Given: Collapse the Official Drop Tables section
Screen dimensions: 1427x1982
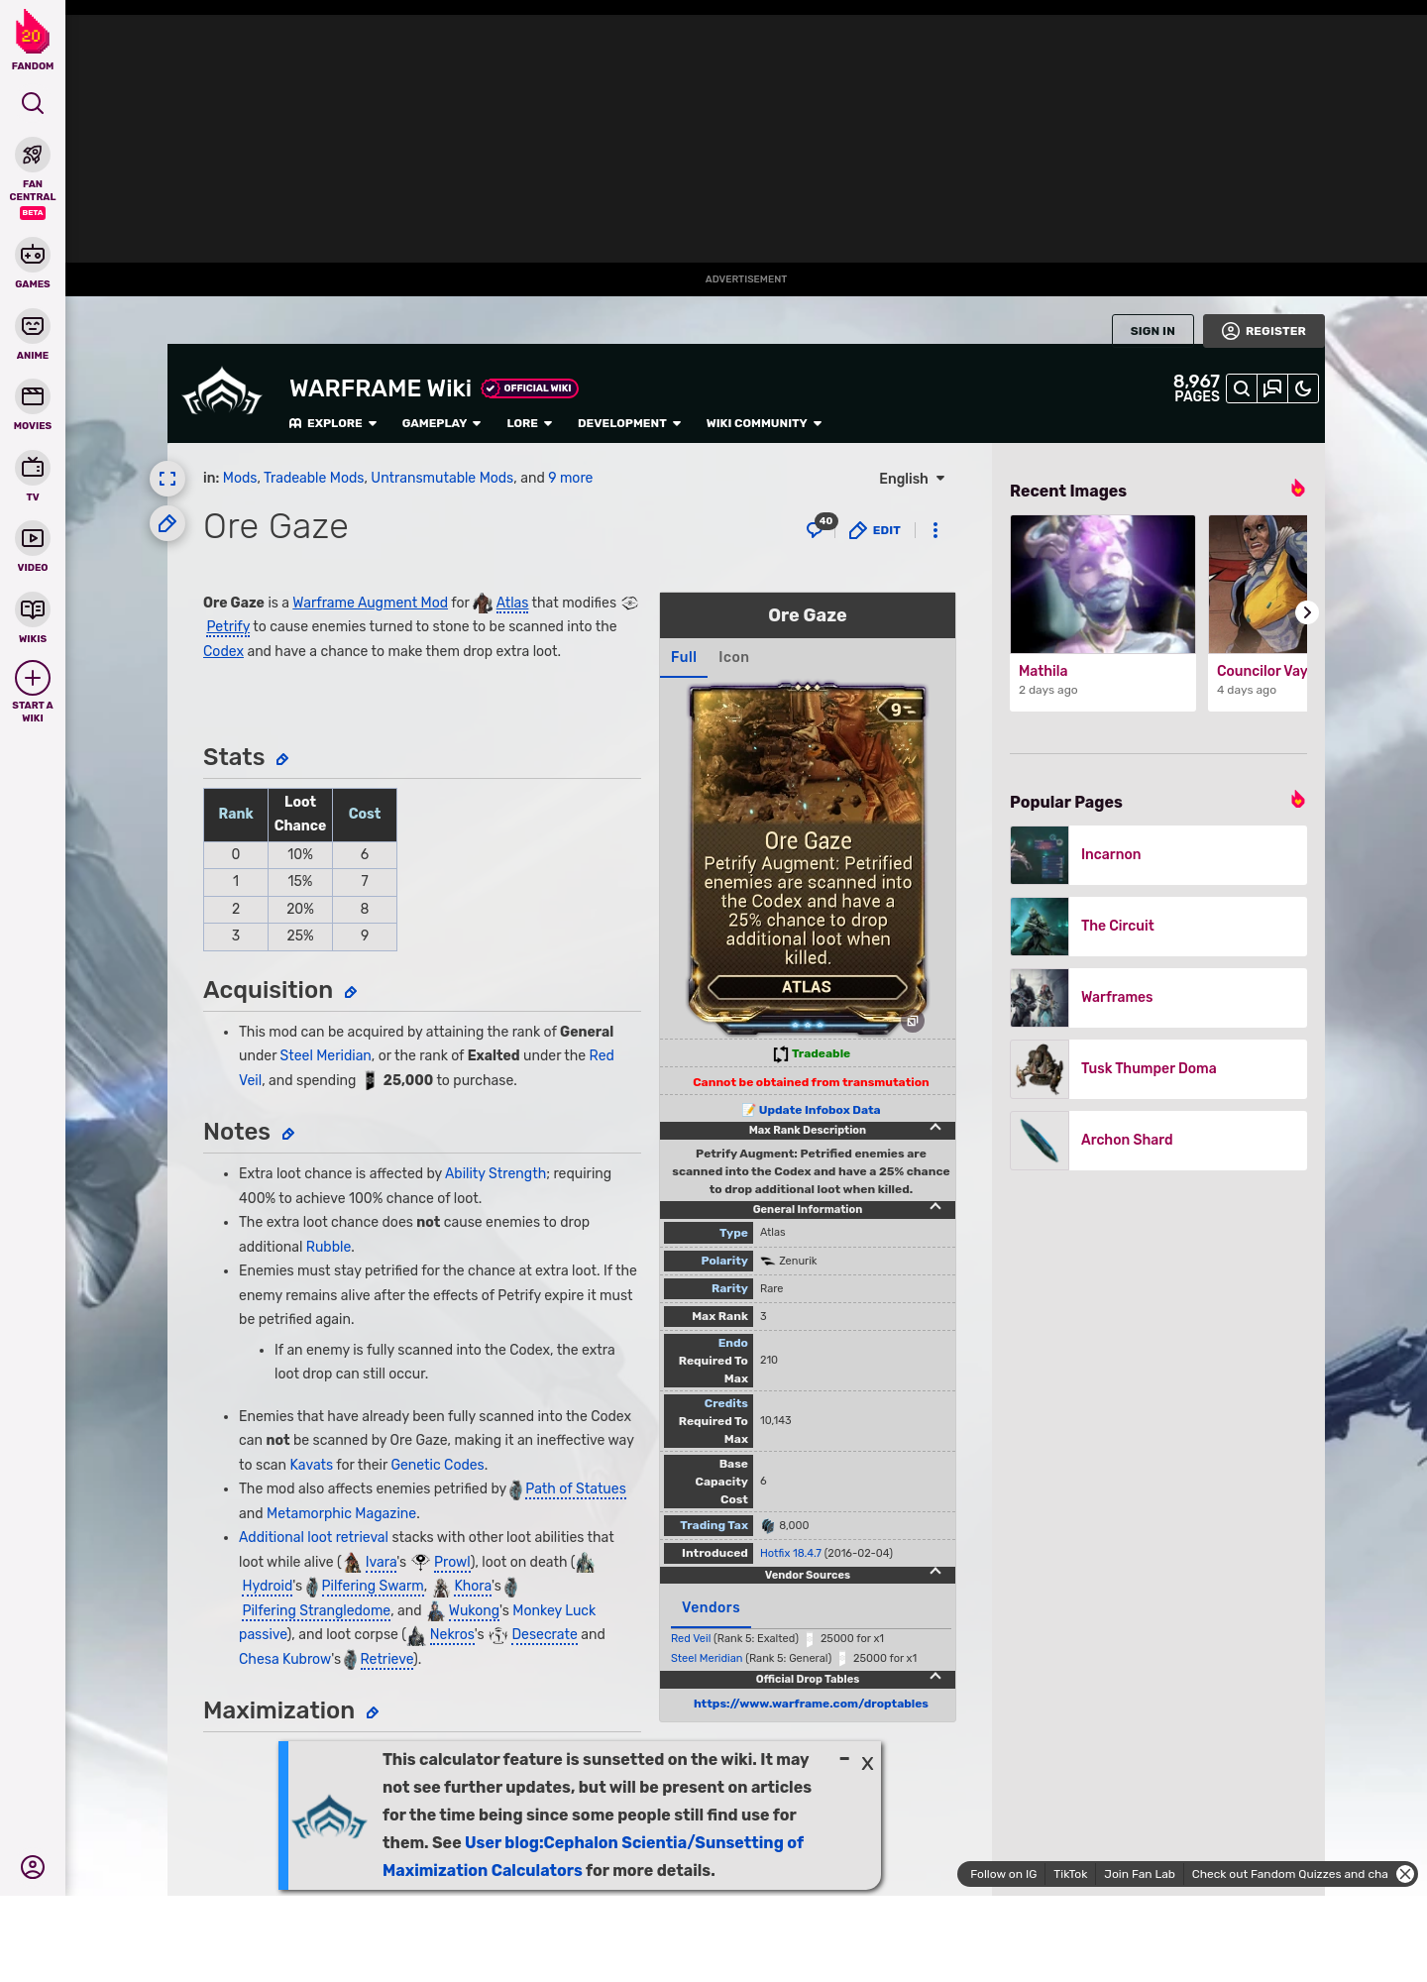Looking at the screenshot, I should [935, 1678].
